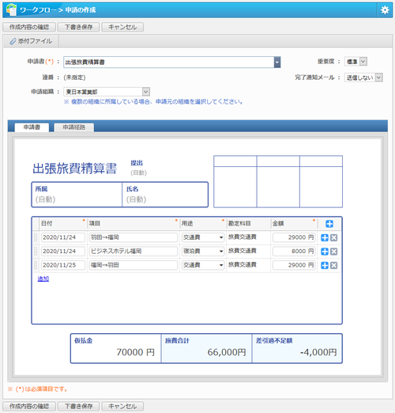The width and height of the screenshot is (395, 413).
Task: Delete the ビジネスホテル福岡 row with X icon
Action: tap(333, 252)
